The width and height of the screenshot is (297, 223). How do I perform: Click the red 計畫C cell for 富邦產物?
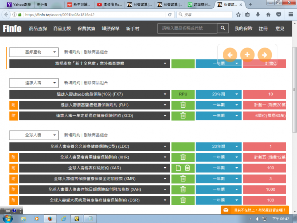coord(264,64)
